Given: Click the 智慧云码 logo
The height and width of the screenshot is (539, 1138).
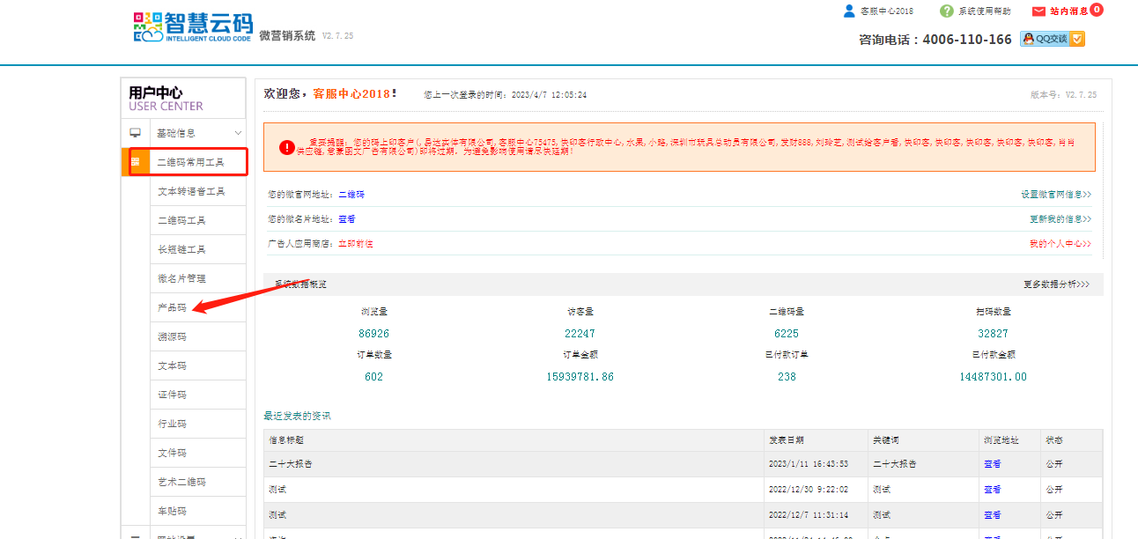Looking at the screenshot, I should click(192, 26).
